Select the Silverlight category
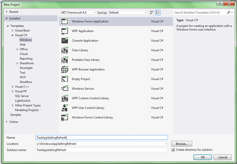The width and height of the screenshot is (237, 164). pyautogui.click(x=26, y=68)
